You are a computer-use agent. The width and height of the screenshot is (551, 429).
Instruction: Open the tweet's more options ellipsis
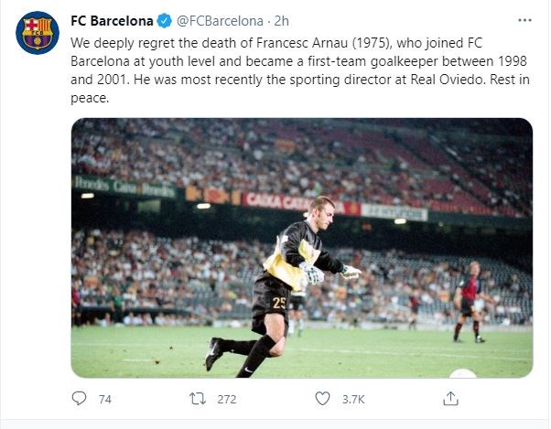(523, 19)
